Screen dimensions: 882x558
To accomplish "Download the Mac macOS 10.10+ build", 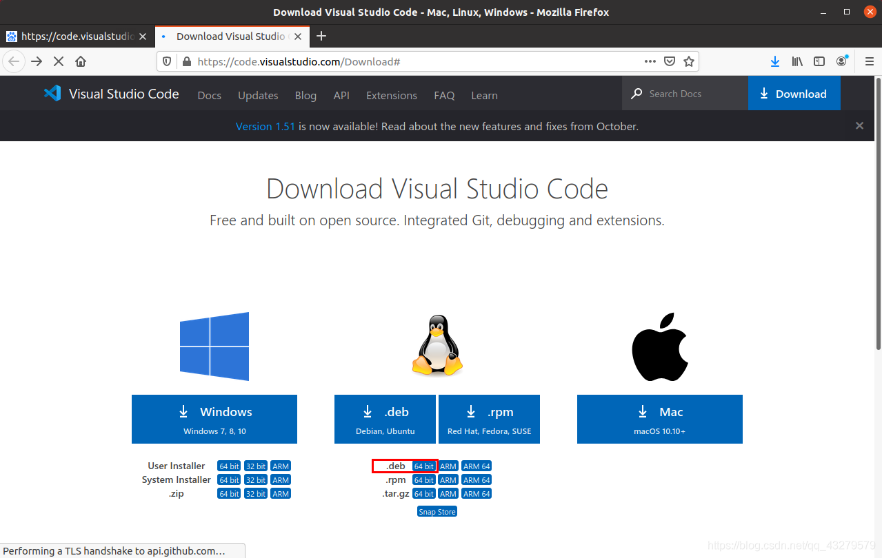I will click(660, 419).
